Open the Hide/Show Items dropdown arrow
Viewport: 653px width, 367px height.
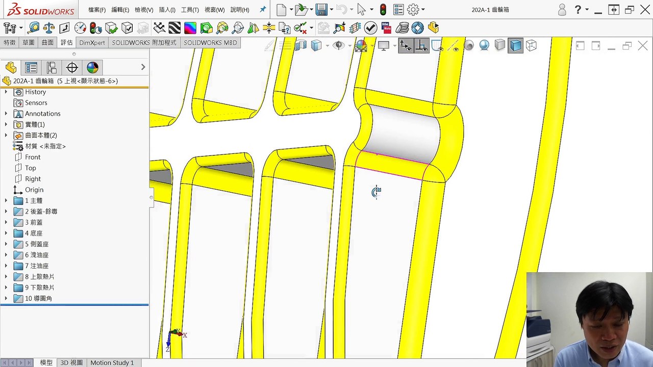[349, 46]
